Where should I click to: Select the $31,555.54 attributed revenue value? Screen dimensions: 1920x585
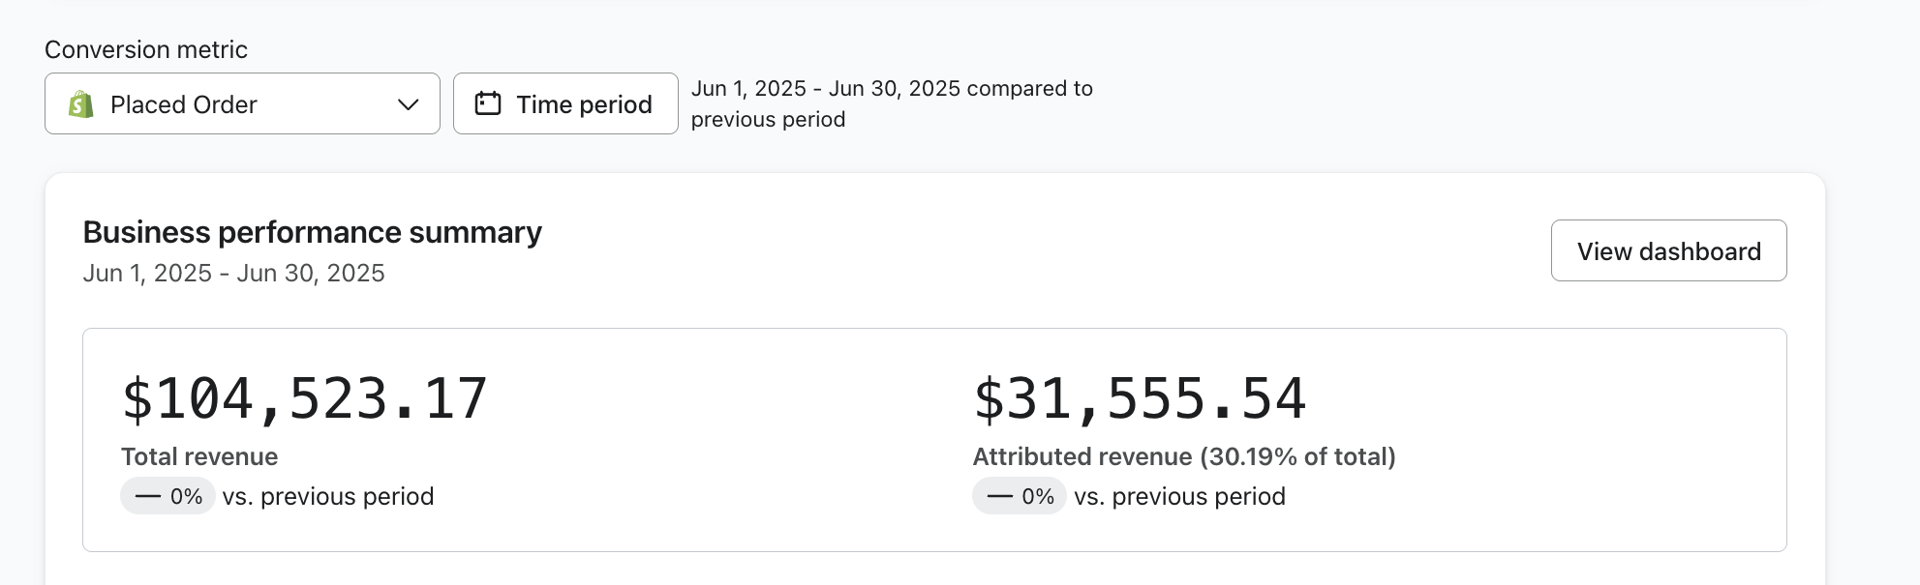1140,398
